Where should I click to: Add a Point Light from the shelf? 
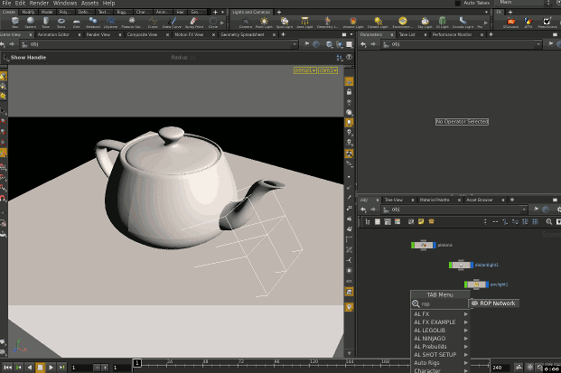[264, 23]
